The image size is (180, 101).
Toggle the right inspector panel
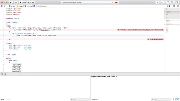[177, 2]
